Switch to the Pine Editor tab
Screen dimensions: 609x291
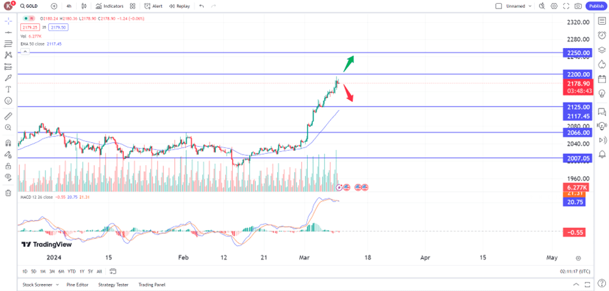(77, 285)
